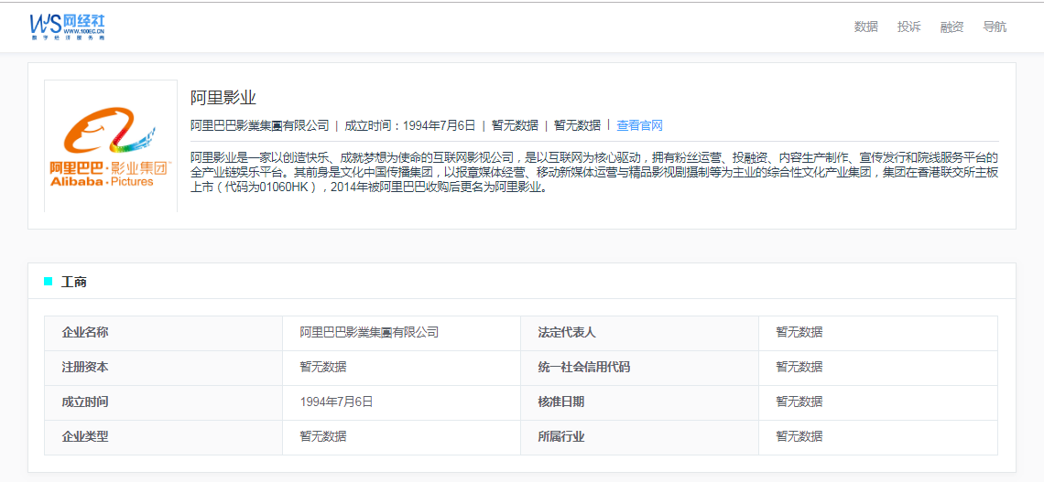The height and width of the screenshot is (482, 1044).
Task: Click the 工商 section heading
Action: (x=74, y=282)
